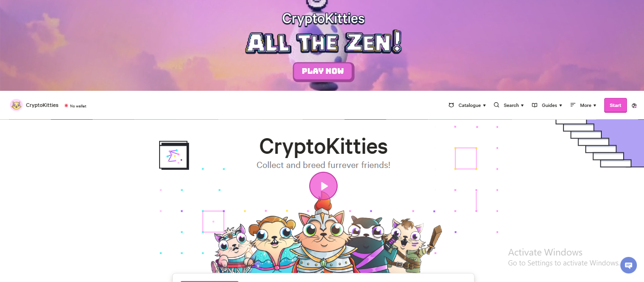
Task: Click the CryptoKitties brand name link
Action: point(42,105)
